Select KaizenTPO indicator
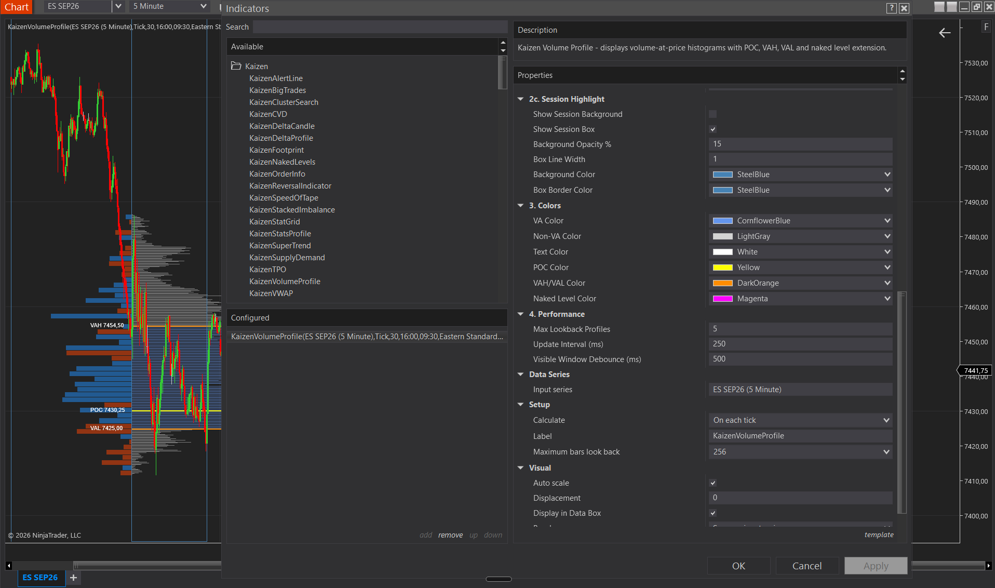 pos(267,270)
